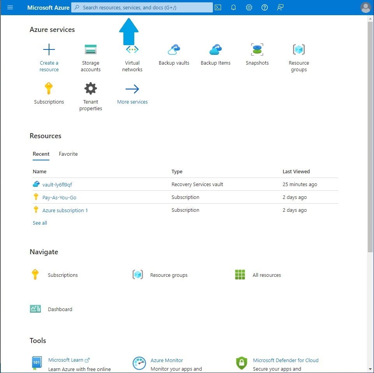Open Cloud Shell from the top bar
The image size is (374, 373).
point(218,7)
